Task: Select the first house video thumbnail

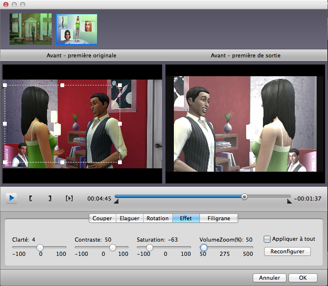Action: coord(31,29)
